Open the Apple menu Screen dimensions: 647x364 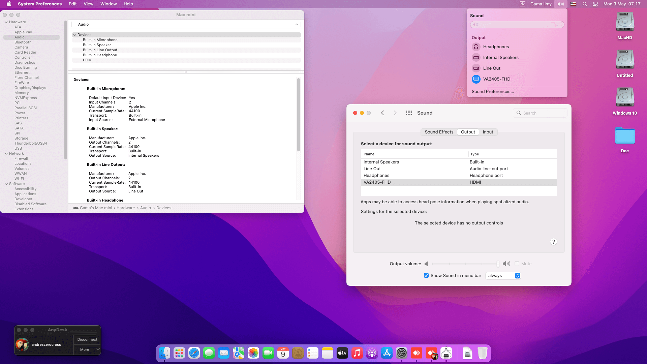click(x=9, y=4)
